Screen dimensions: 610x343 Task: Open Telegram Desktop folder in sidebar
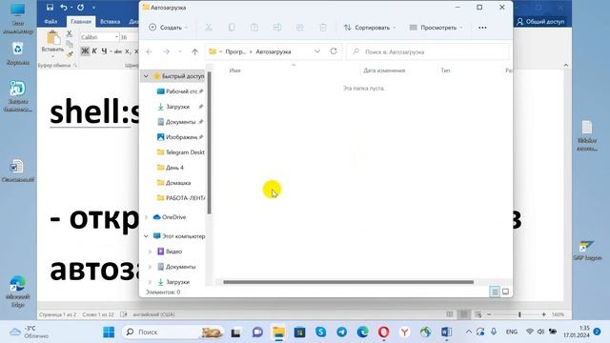pos(181,152)
